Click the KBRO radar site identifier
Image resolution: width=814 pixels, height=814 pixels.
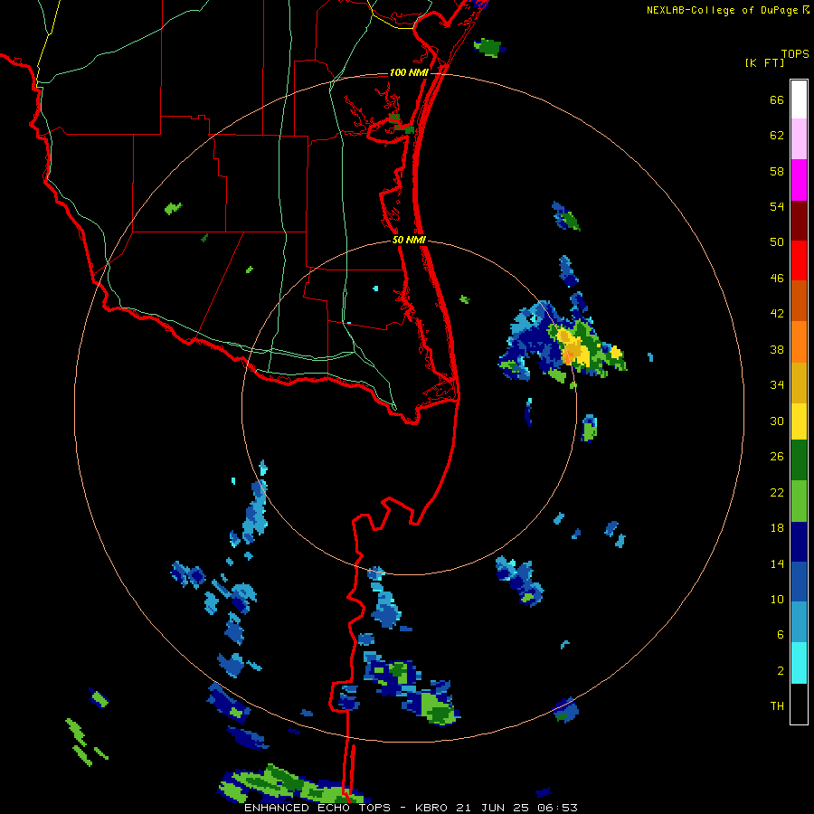tap(433, 808)
